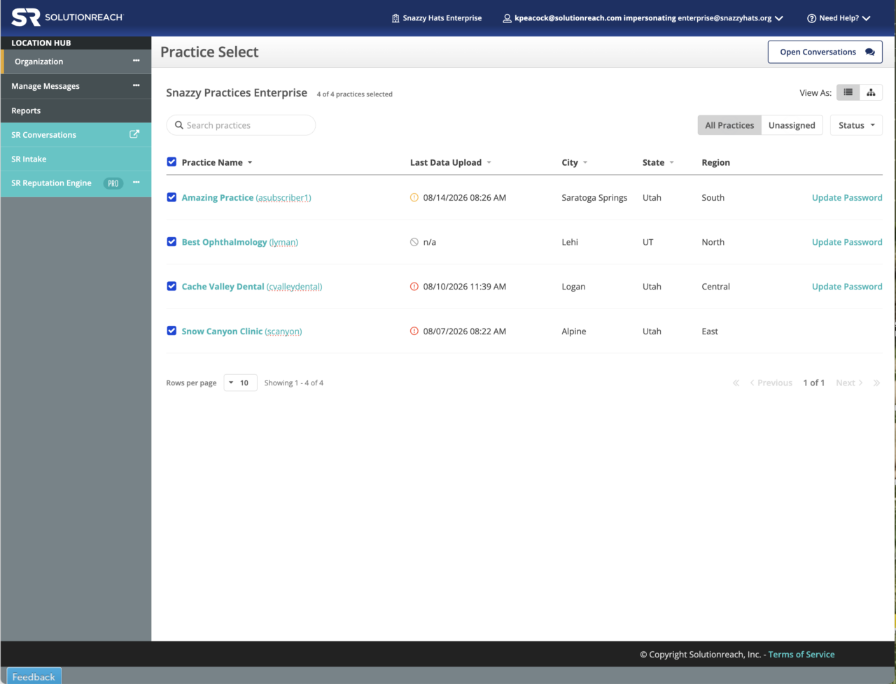Click the '4 of 4 practices selected' text

pyautogui.click(x=355, y=94)
